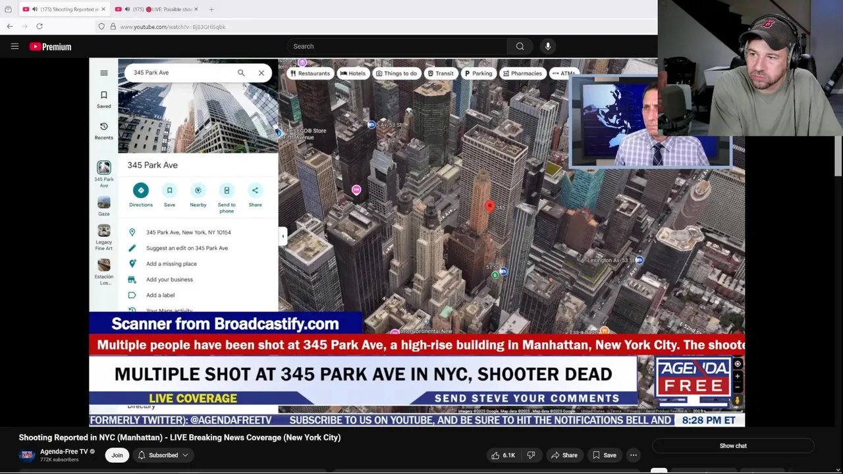Open a new browser tab
This screenshot has height=474, width=843.
(211, 9)
